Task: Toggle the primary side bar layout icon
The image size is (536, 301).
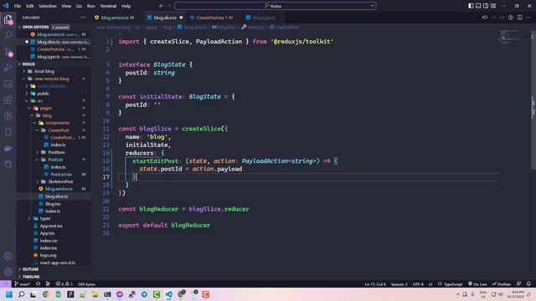Action: pos(471,6)
